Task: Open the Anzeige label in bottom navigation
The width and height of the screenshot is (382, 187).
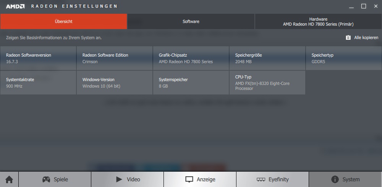Action: click(206, 179)
